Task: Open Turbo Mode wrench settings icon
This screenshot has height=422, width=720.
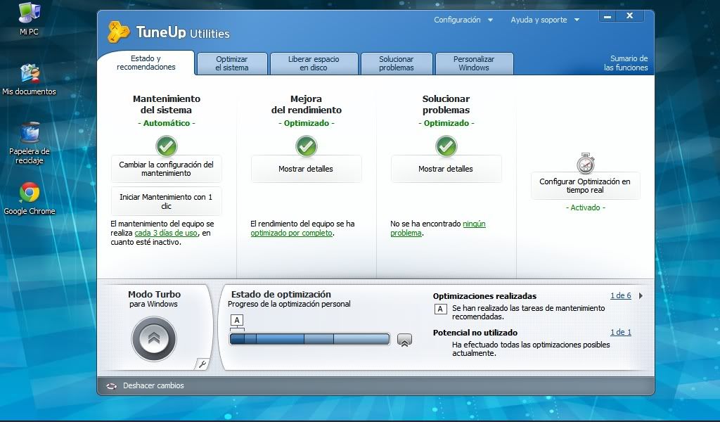Action: 202,364
